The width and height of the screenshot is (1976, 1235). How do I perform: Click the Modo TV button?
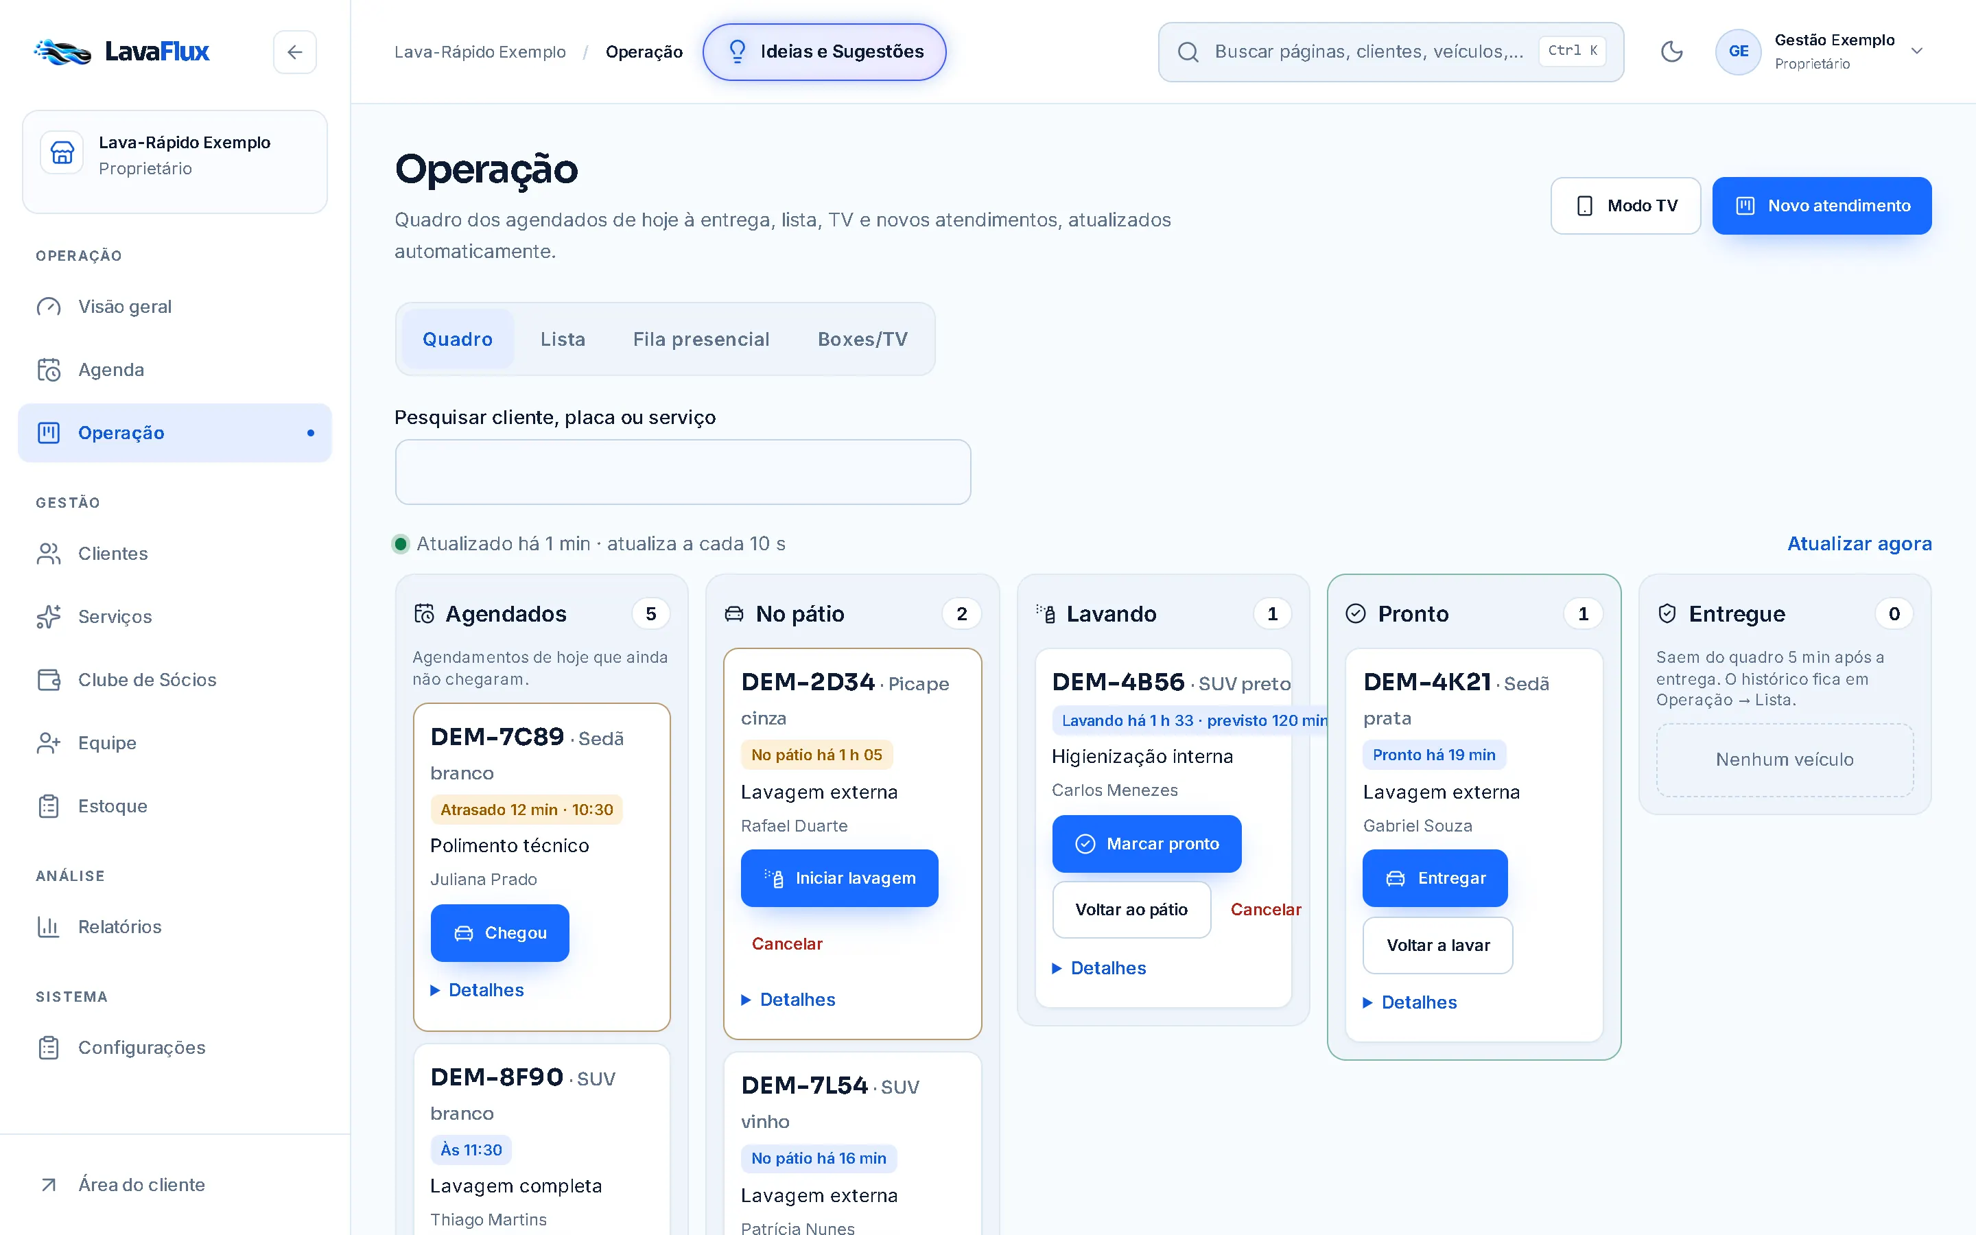pyautogui.click(x=1625, y=206)
